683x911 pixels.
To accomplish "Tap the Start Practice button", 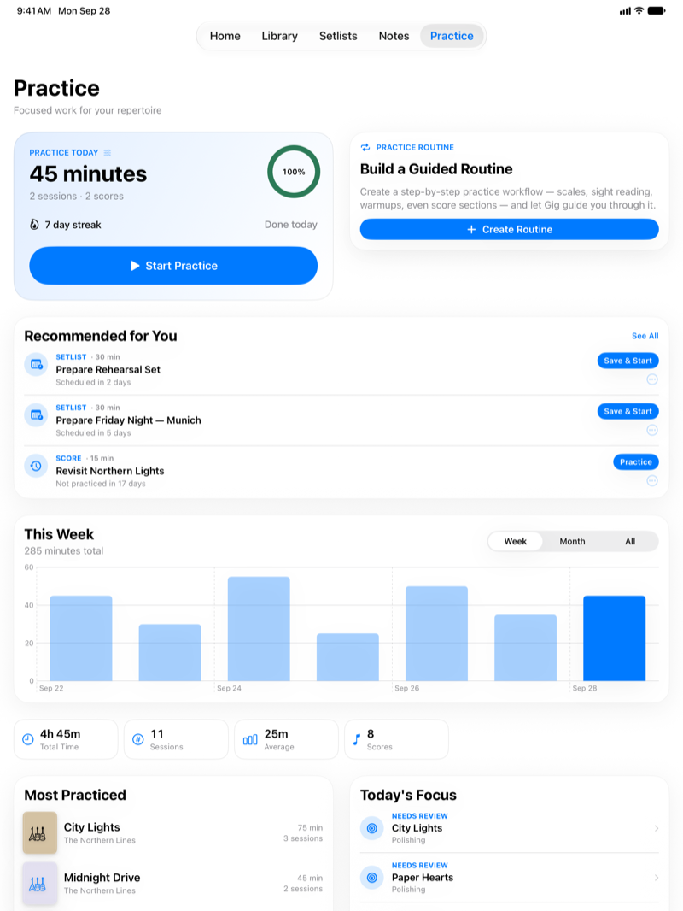I will [x=173, y=266].
